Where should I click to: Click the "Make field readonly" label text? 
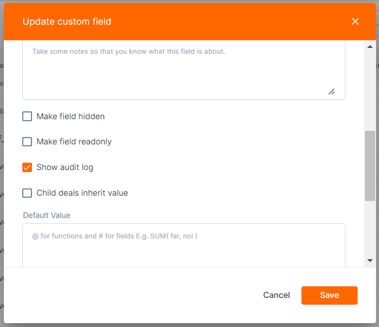[x=74, y=142]
